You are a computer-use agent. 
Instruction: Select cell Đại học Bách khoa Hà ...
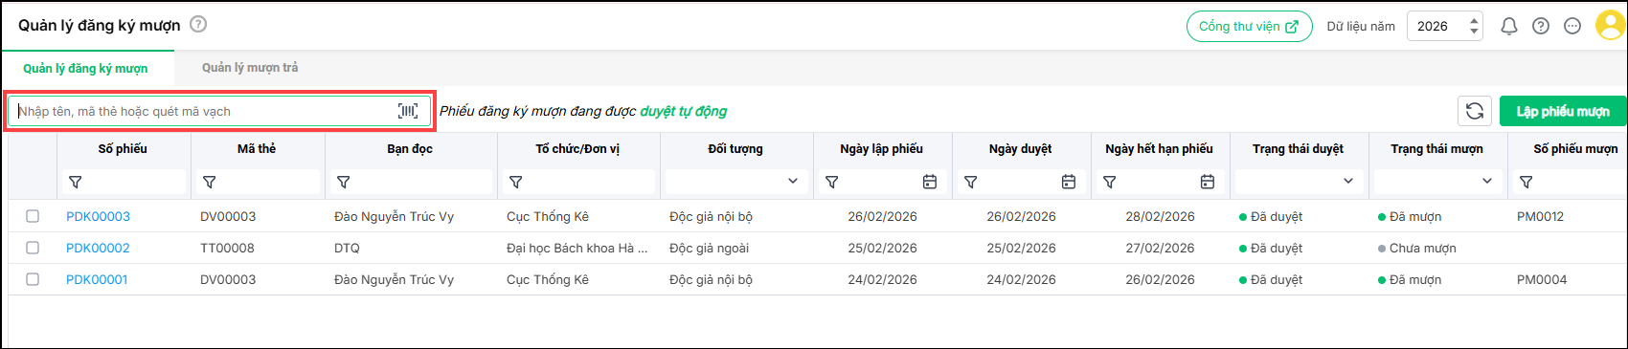pos(577,248)
